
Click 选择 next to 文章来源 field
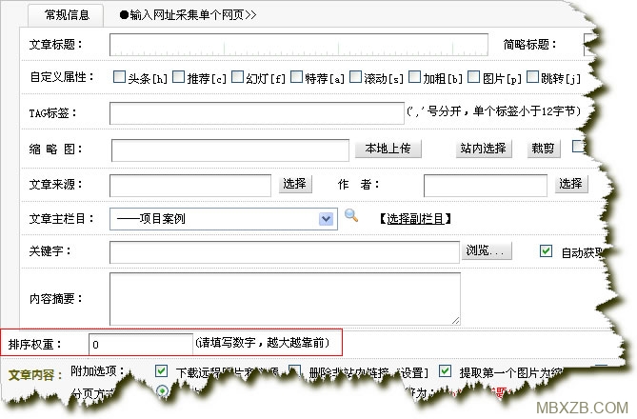[x=295, y=184]
